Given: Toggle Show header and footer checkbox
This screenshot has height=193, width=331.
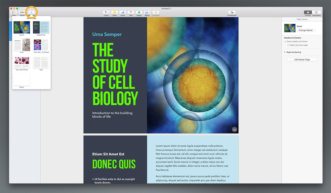Looking at the screenshot, I should coord(285,41).
